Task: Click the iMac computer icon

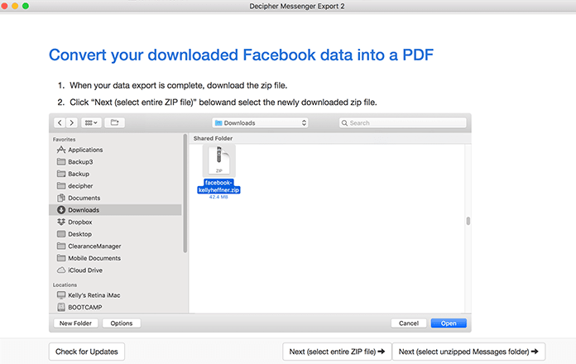Action: (61, 295)
